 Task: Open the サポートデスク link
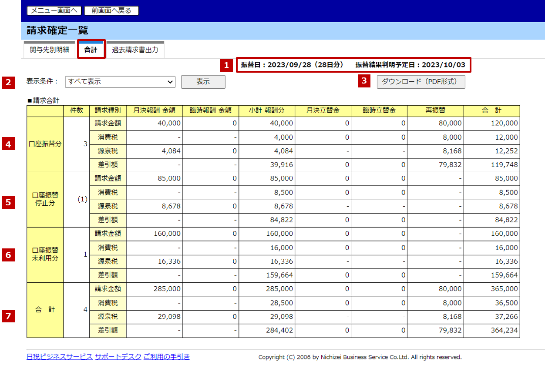(118, 357)
